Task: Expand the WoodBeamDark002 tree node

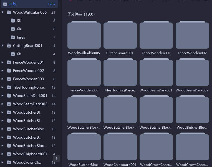Action: pyautogui.click(x=2, y=104)
